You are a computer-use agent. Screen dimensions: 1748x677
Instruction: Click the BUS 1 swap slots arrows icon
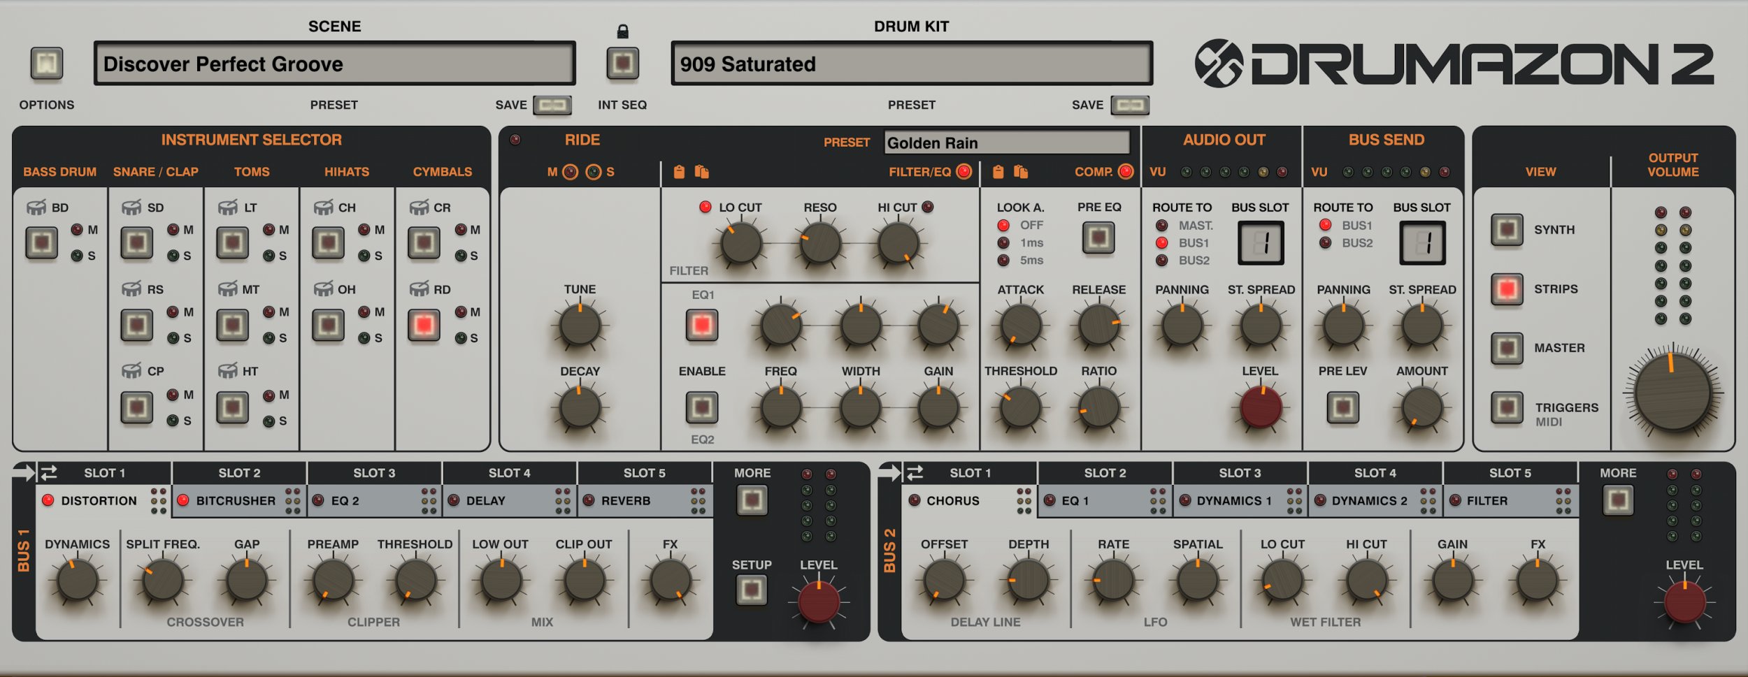pos(49,473)
